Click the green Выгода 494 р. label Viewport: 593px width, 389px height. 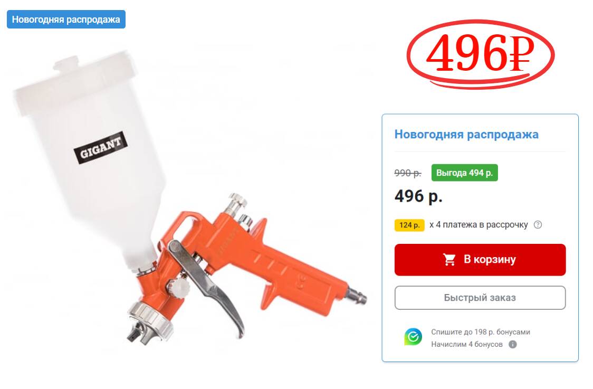[x=464, y=173]
